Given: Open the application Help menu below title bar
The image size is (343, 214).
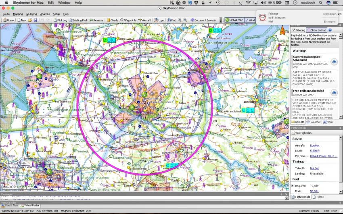Looking at the screenshot, I should (x=66, y=14).
